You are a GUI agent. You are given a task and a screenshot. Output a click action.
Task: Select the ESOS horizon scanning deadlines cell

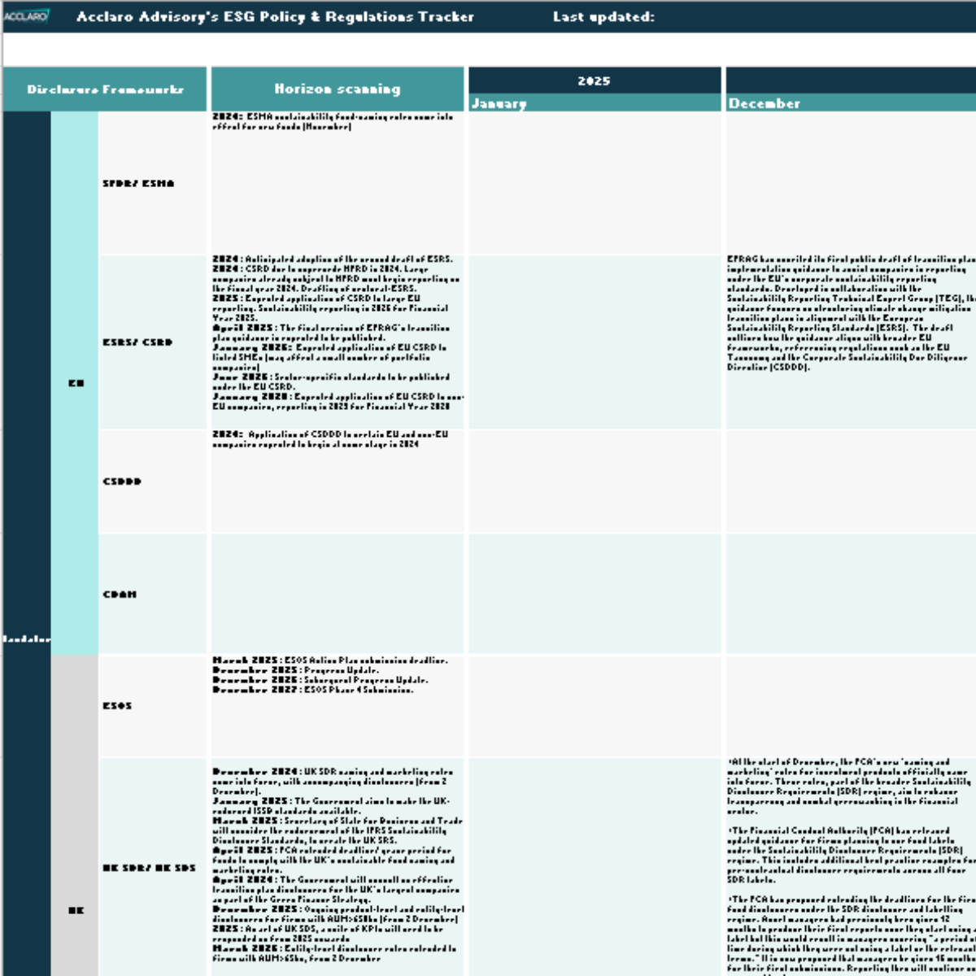pos(338,706)
